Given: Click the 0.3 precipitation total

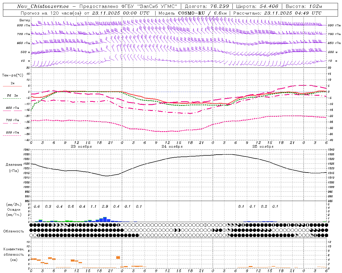Looking at the screenshot, I should [x=48, y=207].
